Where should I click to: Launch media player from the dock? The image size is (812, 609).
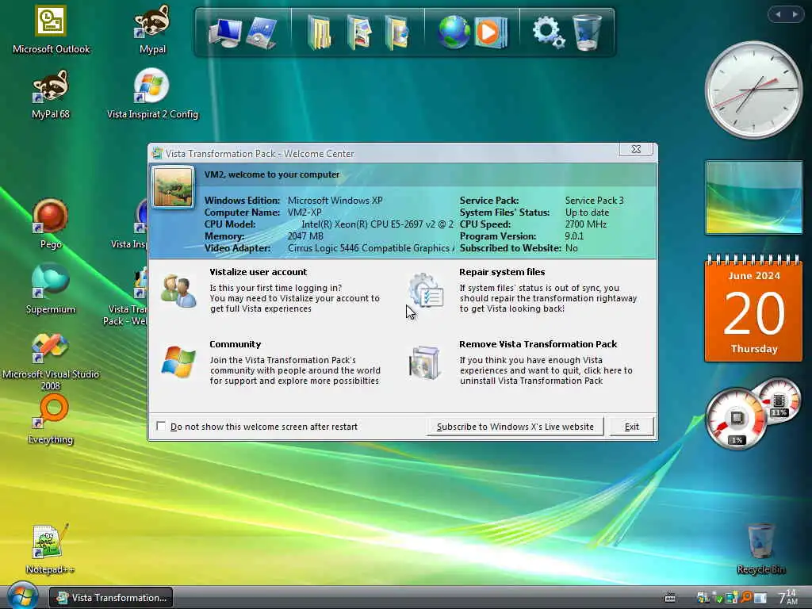click(x=490, y=32)
